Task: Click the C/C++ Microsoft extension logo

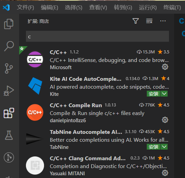Action: tap(35, 60)
